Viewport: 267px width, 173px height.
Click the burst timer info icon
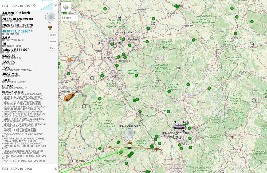pyautogui.click(x=20, y=58)
